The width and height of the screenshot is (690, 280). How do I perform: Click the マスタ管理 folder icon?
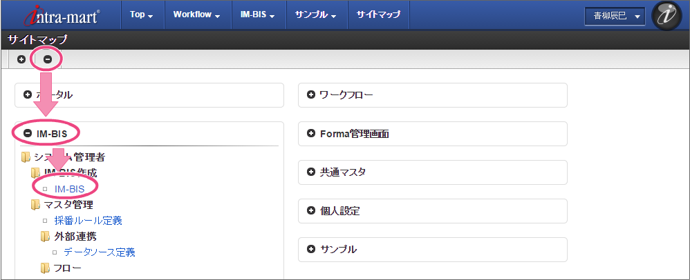tap(35, 204)
